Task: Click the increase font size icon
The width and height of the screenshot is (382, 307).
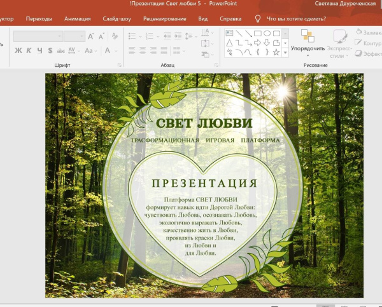Action: (92, 36)
